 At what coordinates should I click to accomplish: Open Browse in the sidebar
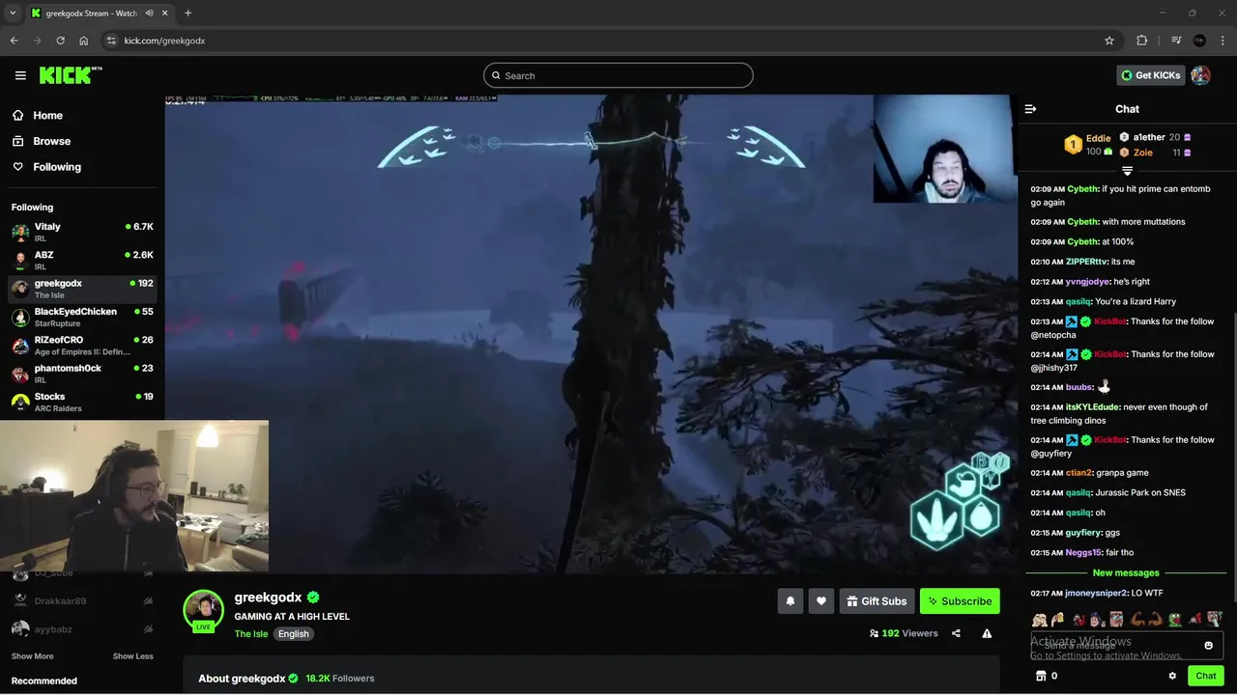42,141
